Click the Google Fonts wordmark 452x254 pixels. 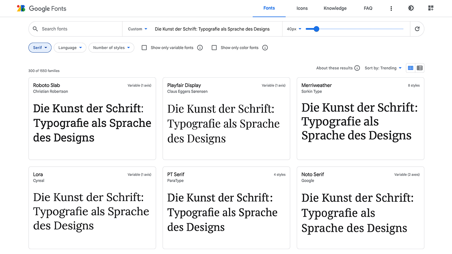tap(47, 8)
